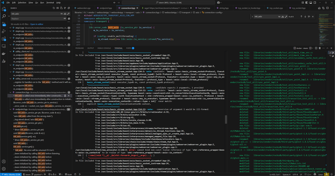Open a new search editor
335x176 pixels.
(61, 8)
